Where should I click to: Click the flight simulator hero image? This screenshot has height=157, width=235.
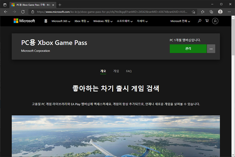(116, 136)
